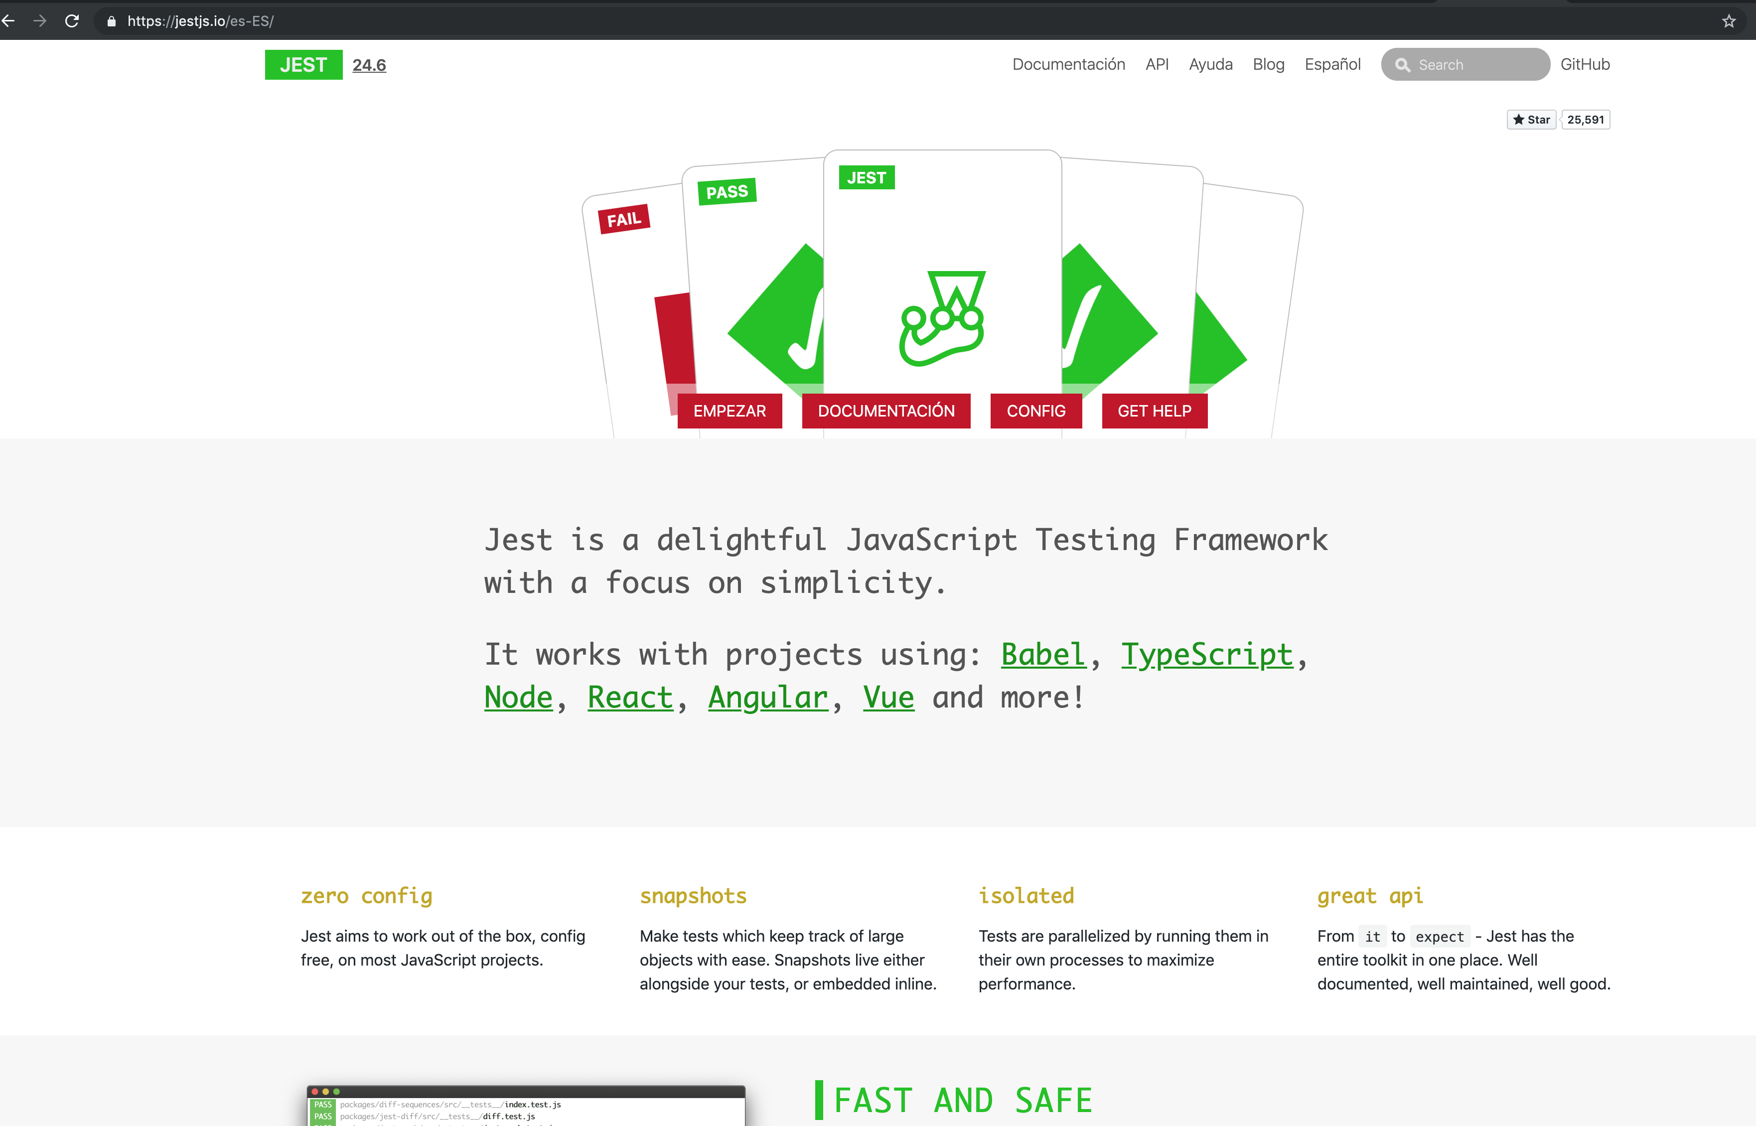Open the Documentación menu item
This screenshot has height=1126, width=1756.
coord(1068,64)
